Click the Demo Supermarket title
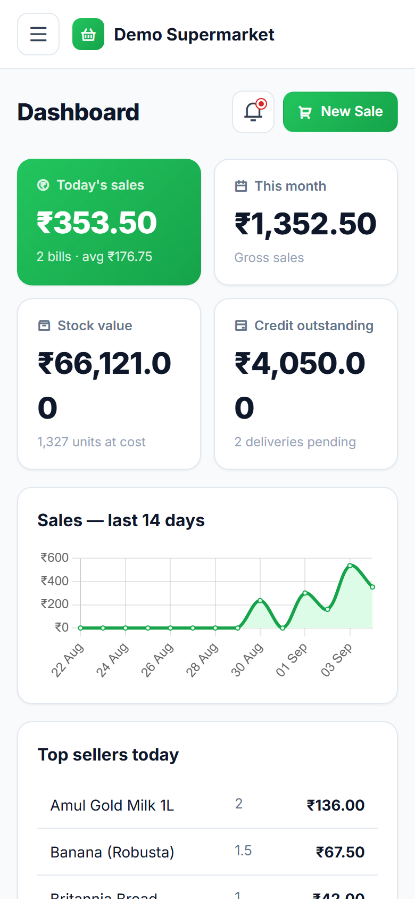 pos(194,35)
